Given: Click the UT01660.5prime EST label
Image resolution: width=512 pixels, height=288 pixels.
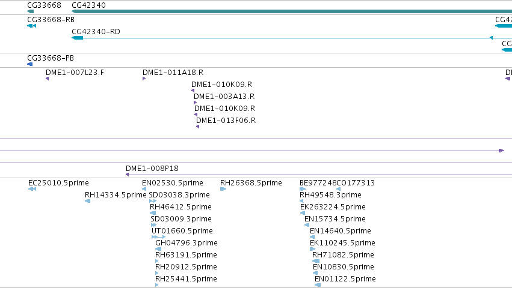Looking at the screenshot, I should tap(182, 231).
